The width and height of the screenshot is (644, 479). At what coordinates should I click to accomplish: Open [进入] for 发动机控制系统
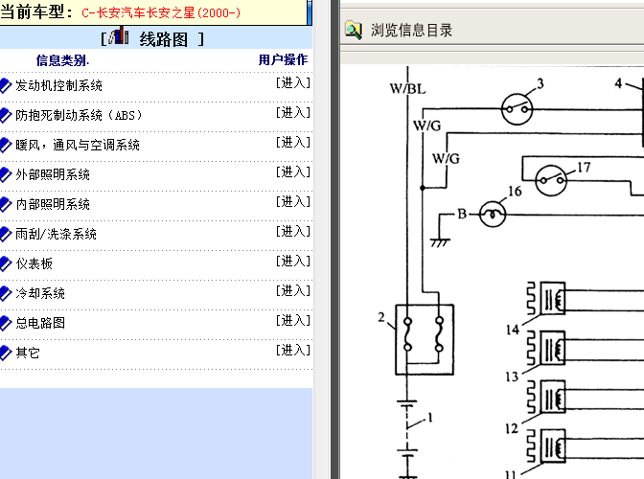(293, 83)
